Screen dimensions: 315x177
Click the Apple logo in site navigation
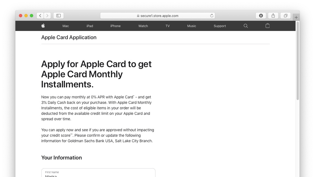(x=43, y=26)
